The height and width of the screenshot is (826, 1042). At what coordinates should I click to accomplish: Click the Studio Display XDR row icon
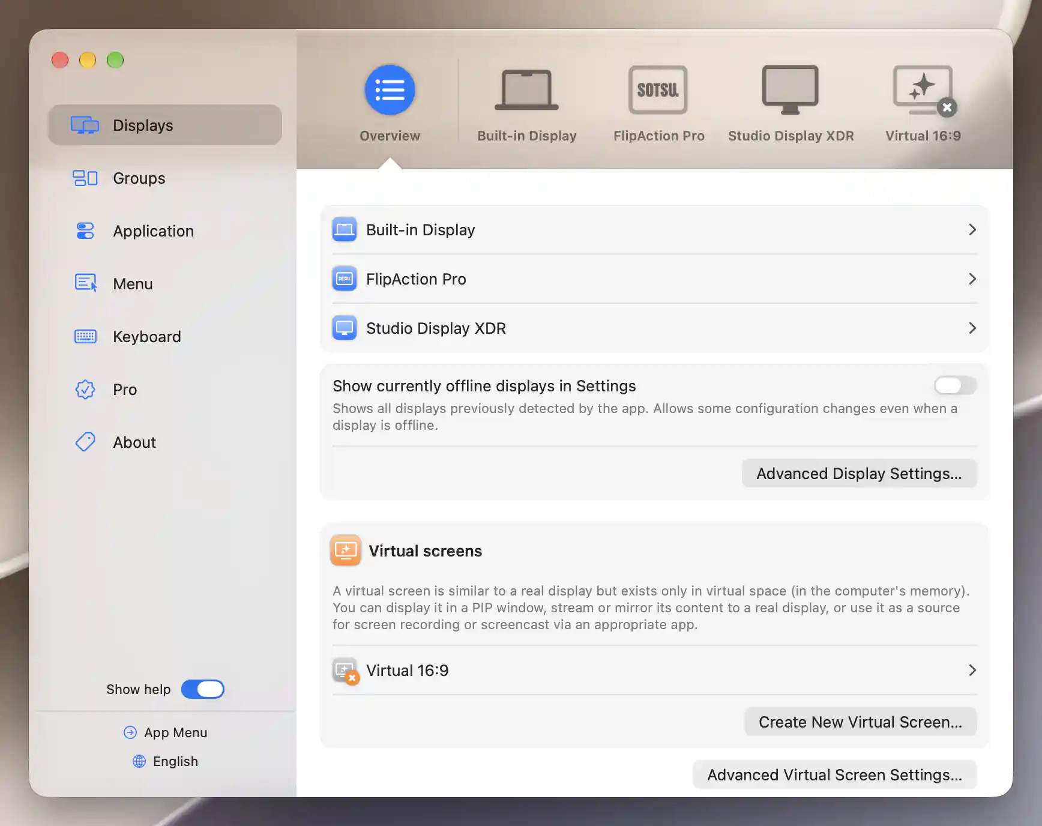point(345,328)
